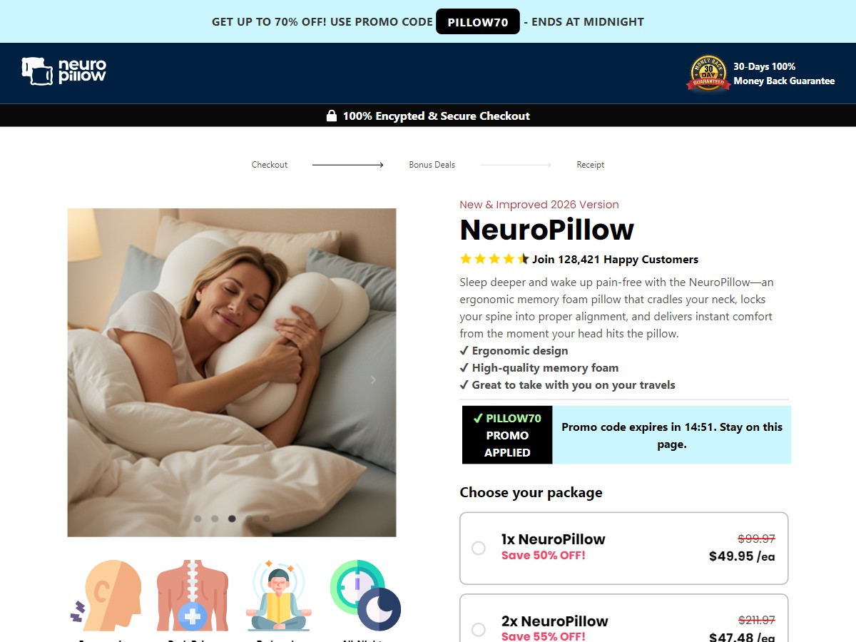856x642 pixels.
Task: Click the NeuroPillow logo
Action: [x=64, y=71]
